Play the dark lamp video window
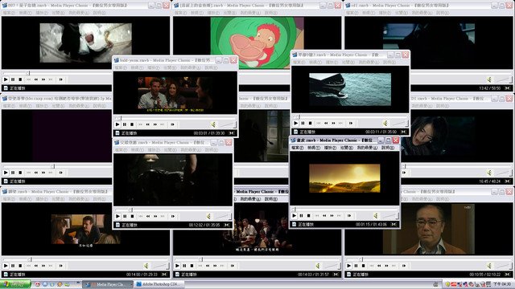Screen dimensions: 515x289 pos(117,216)
